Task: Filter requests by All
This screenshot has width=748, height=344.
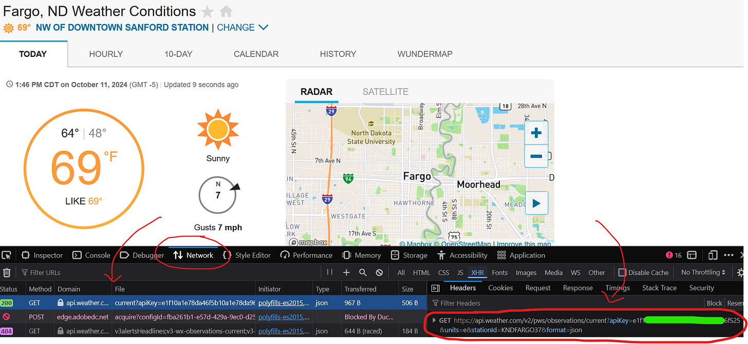Action: [x=401, y=273]
